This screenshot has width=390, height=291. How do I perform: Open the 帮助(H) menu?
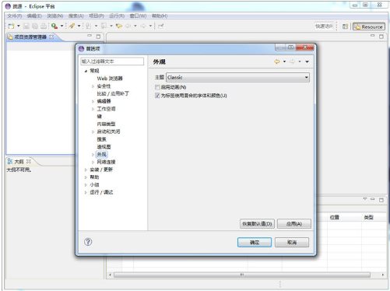click(160, 16)
